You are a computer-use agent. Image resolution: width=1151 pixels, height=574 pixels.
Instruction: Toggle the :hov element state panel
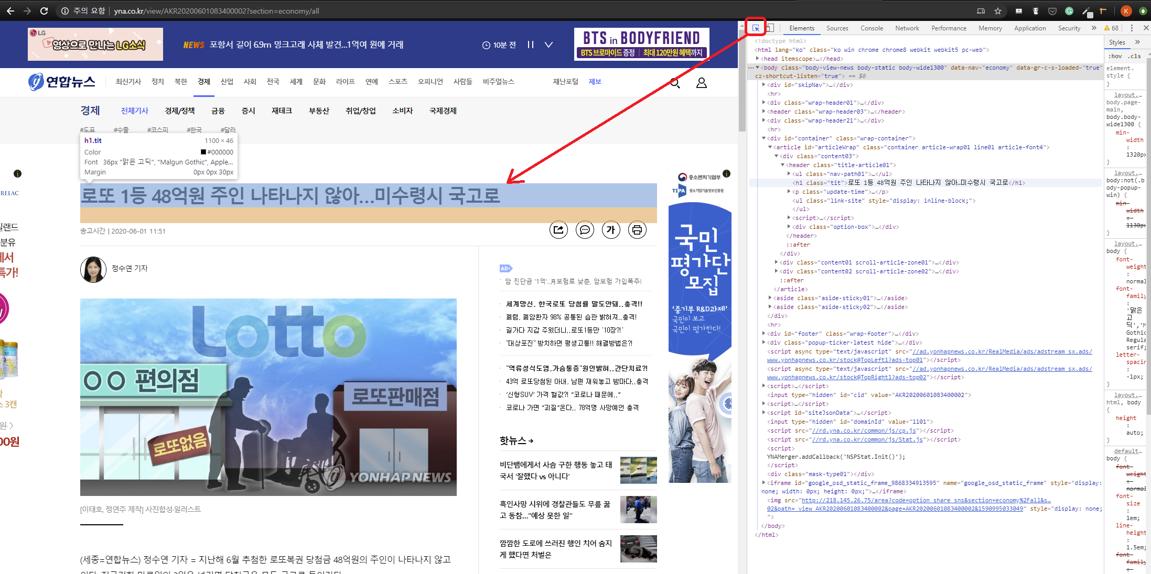pyautogui.click(x=1115, y=56)
